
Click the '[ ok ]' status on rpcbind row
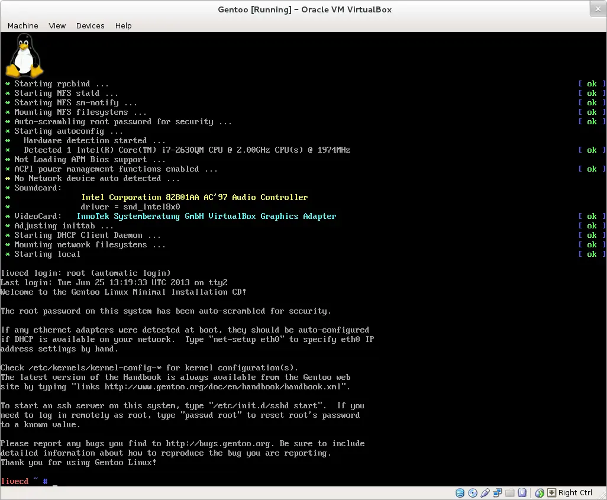(x=592, y=83)
